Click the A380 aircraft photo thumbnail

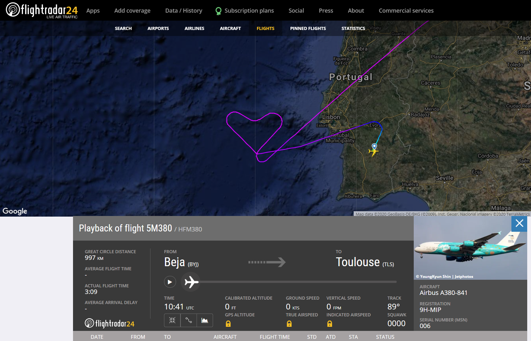coord(470,248)
